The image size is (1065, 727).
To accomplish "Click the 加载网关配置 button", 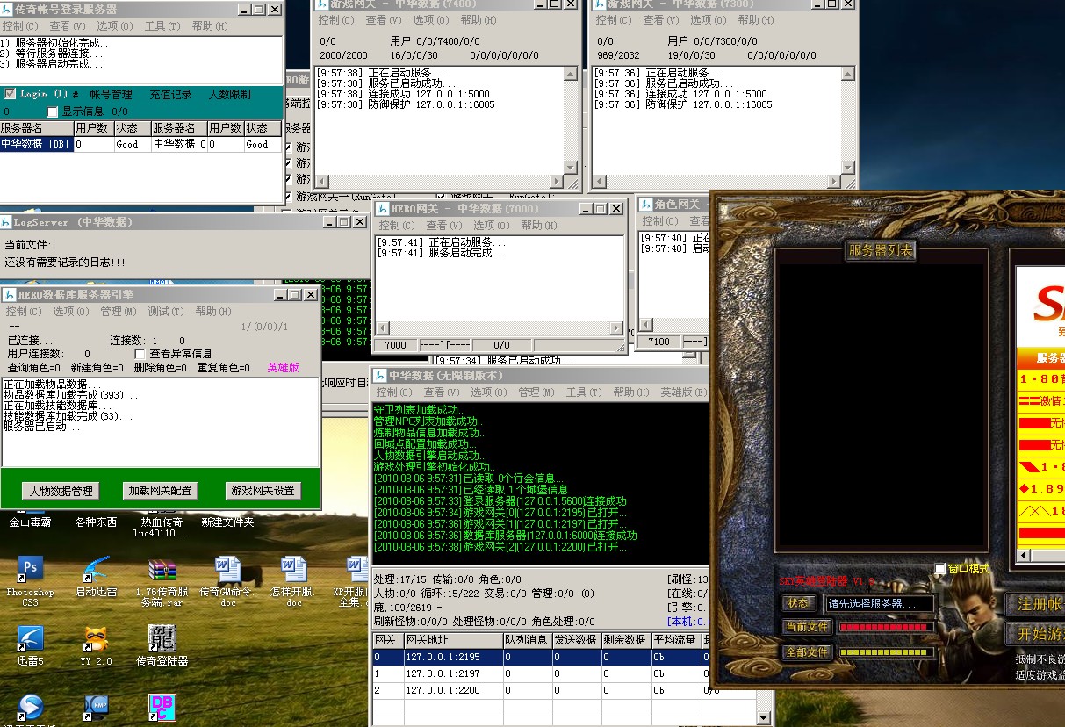I will point(159,491).
